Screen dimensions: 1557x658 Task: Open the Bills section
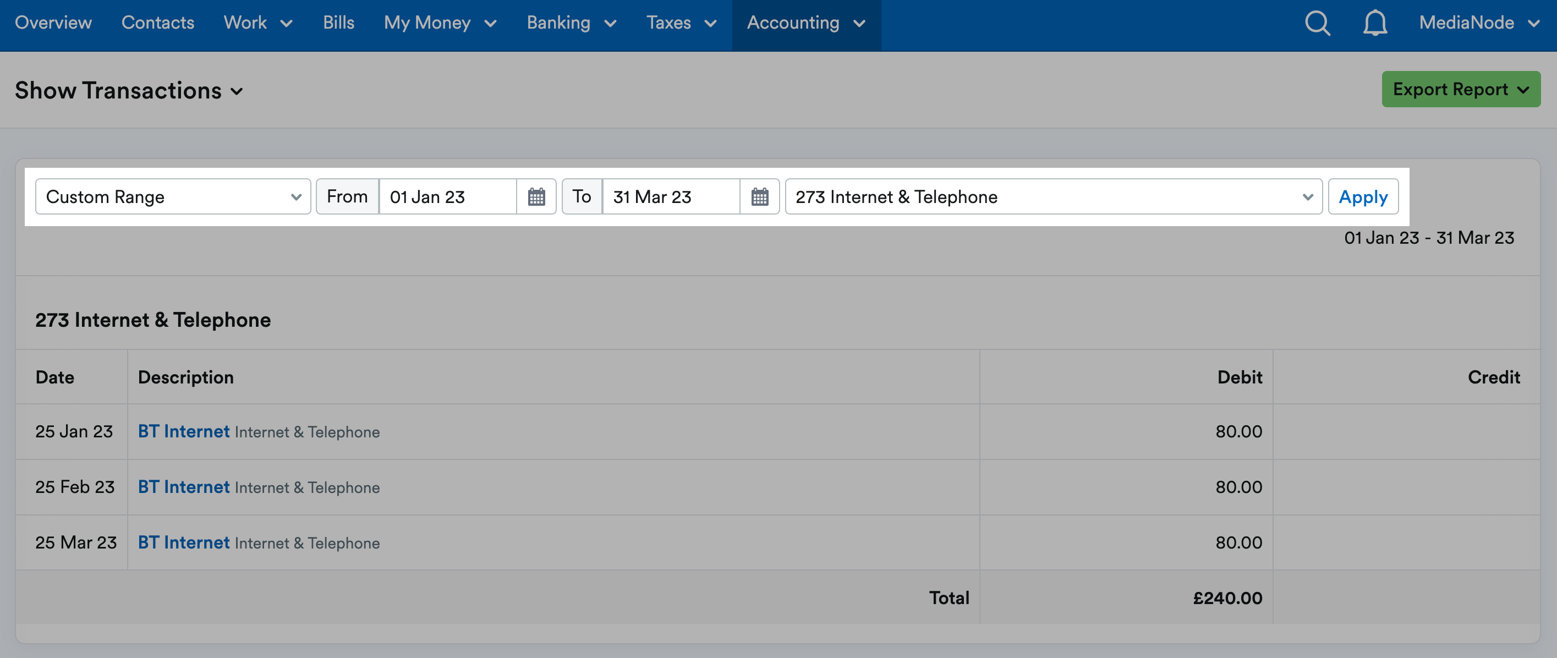point(338,23)
